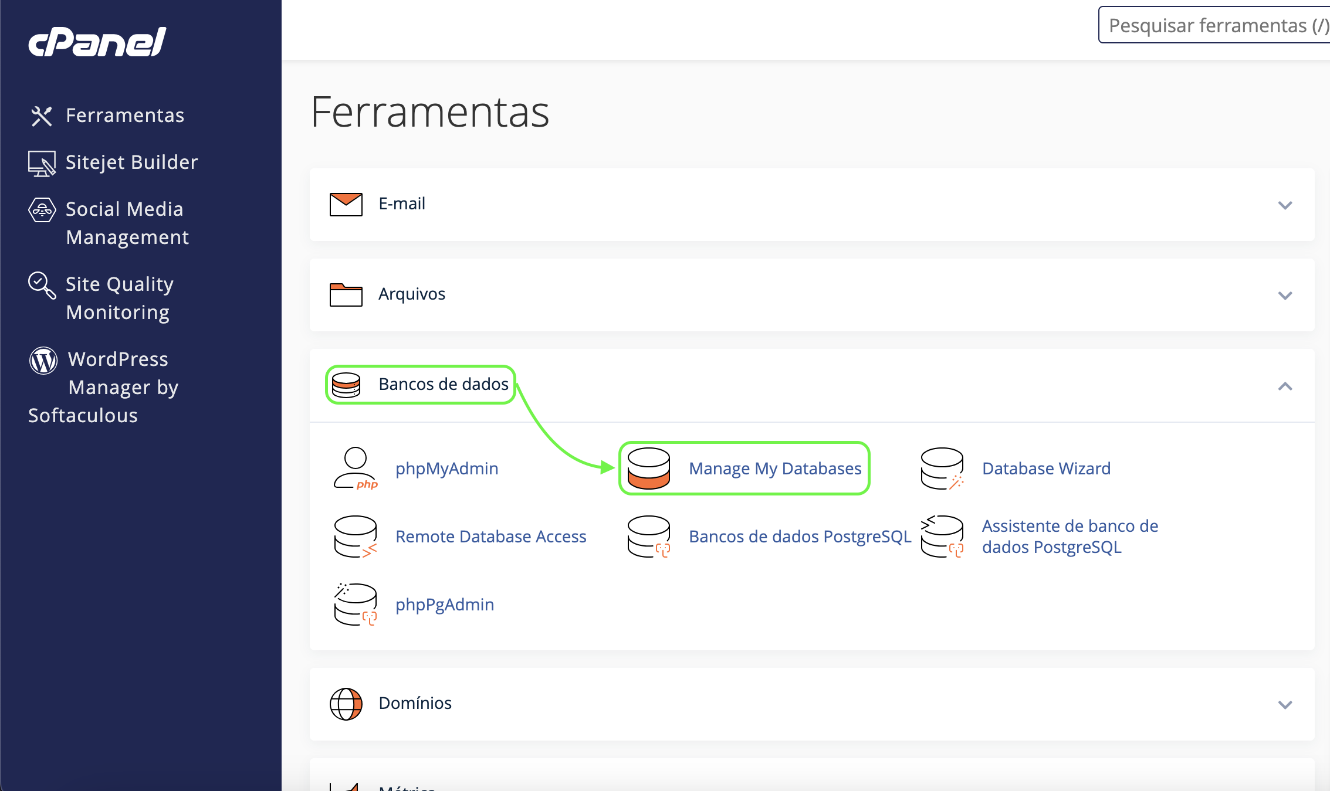Screen dimensions: 1330x791
Task: Open the Remote Database Access link
Action: 490,537
